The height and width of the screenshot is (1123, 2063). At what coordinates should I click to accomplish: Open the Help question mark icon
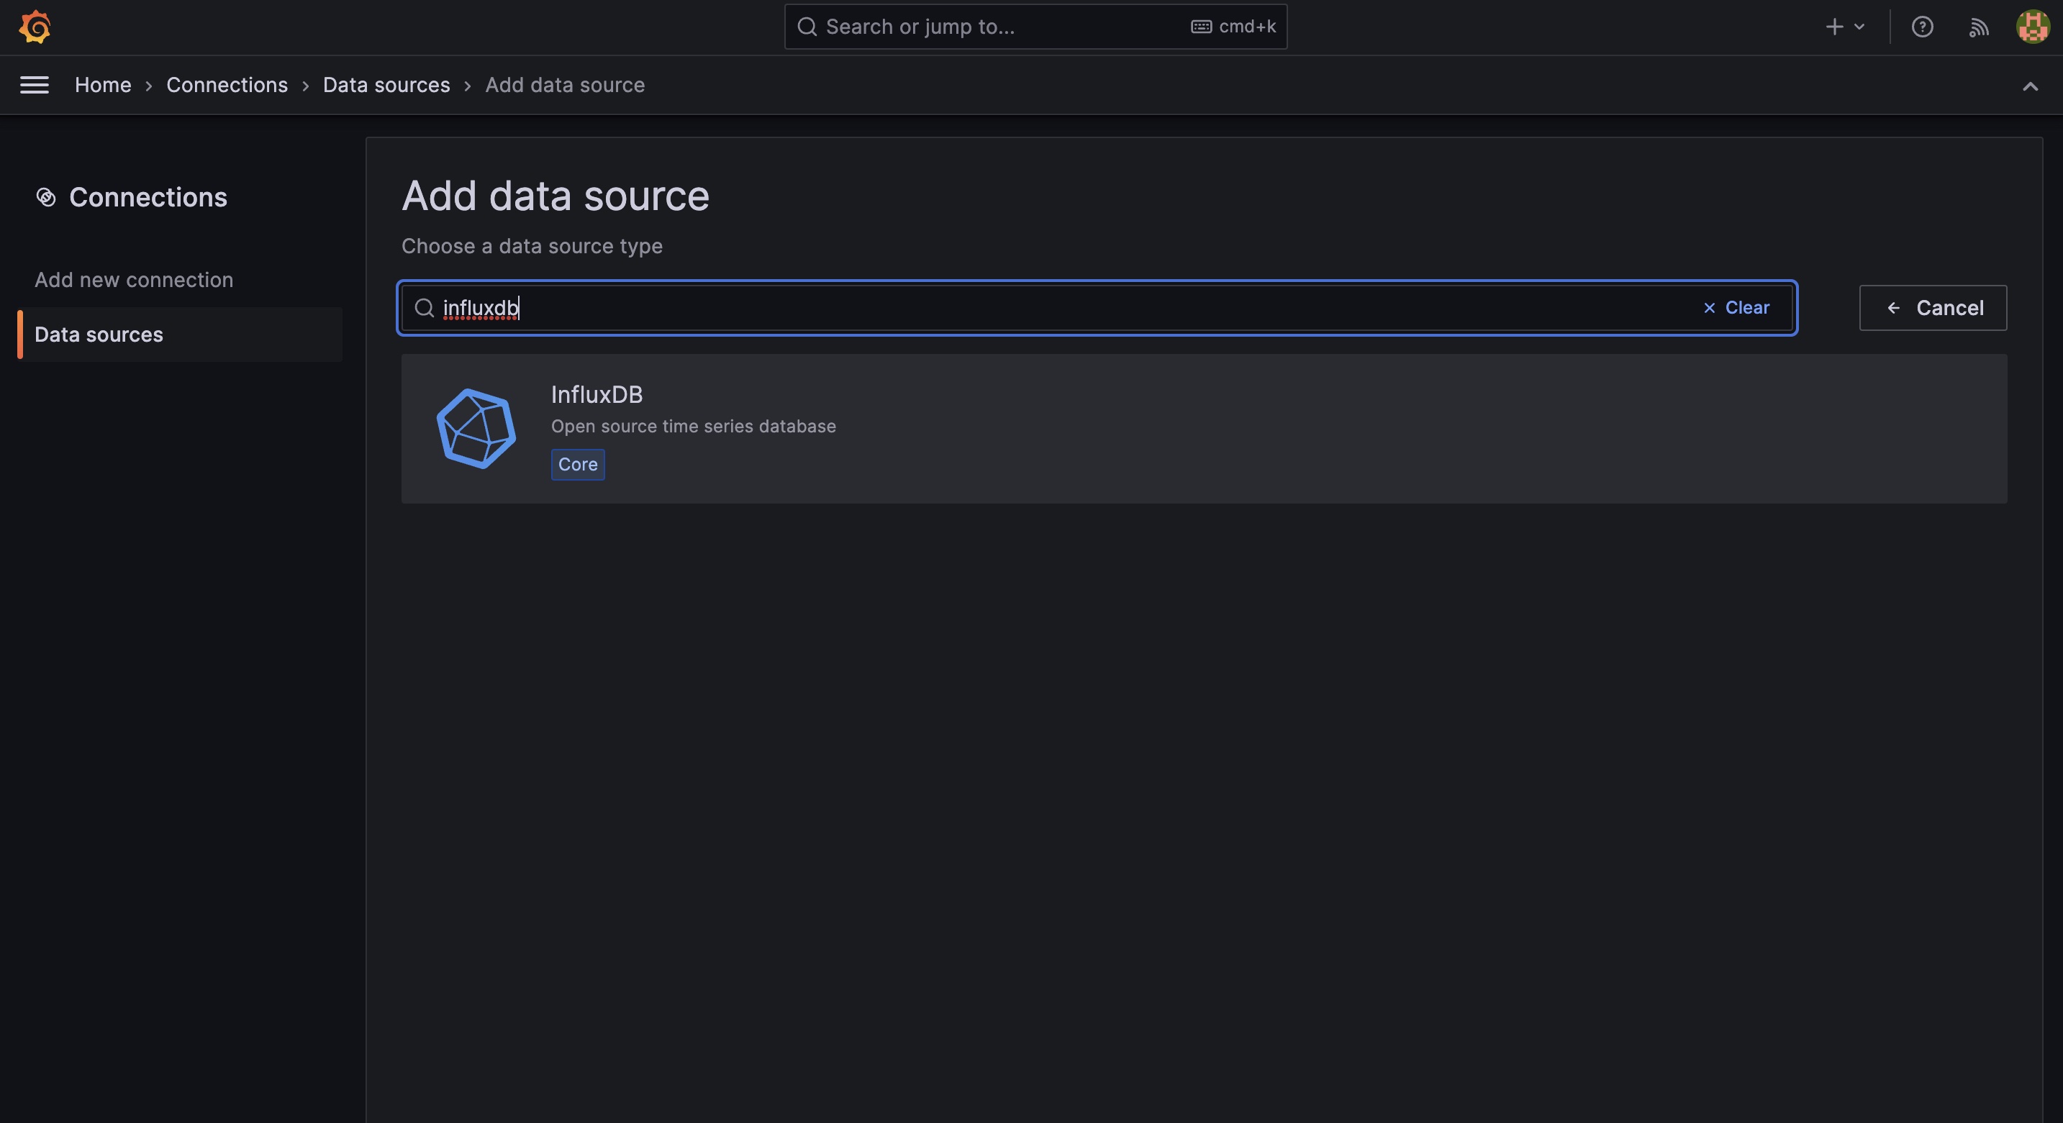(1922, 27)
